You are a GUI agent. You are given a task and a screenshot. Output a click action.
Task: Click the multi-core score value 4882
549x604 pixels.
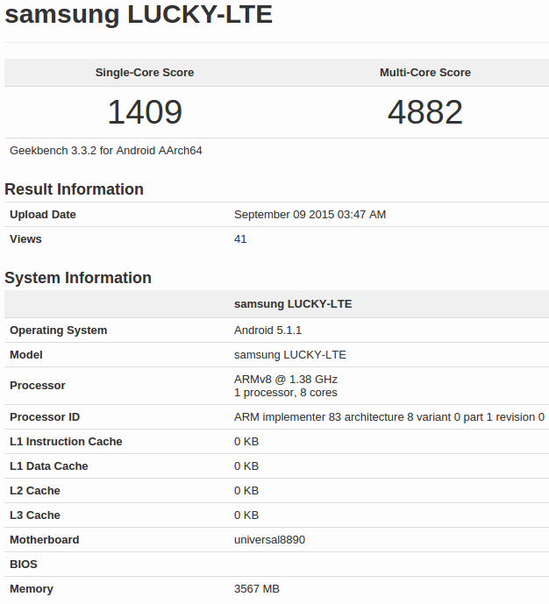pos(425,112)
